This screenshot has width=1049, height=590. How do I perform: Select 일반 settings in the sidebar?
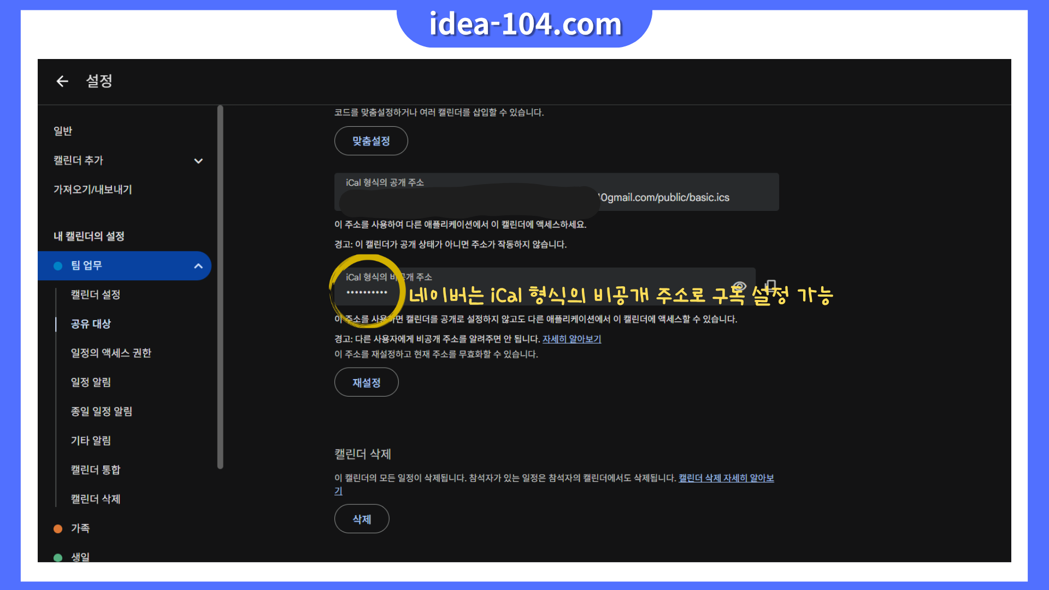click(x=63, y=131)
